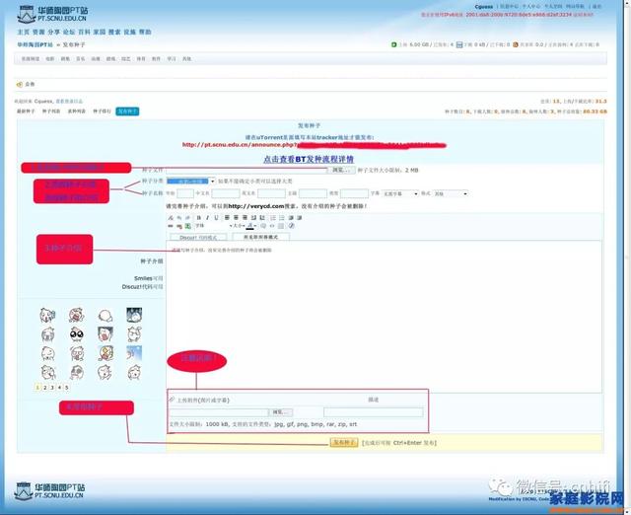Go to smiley page 2
Image resolution: width=631 pixels, height=515 pixels.
[45, 388]
